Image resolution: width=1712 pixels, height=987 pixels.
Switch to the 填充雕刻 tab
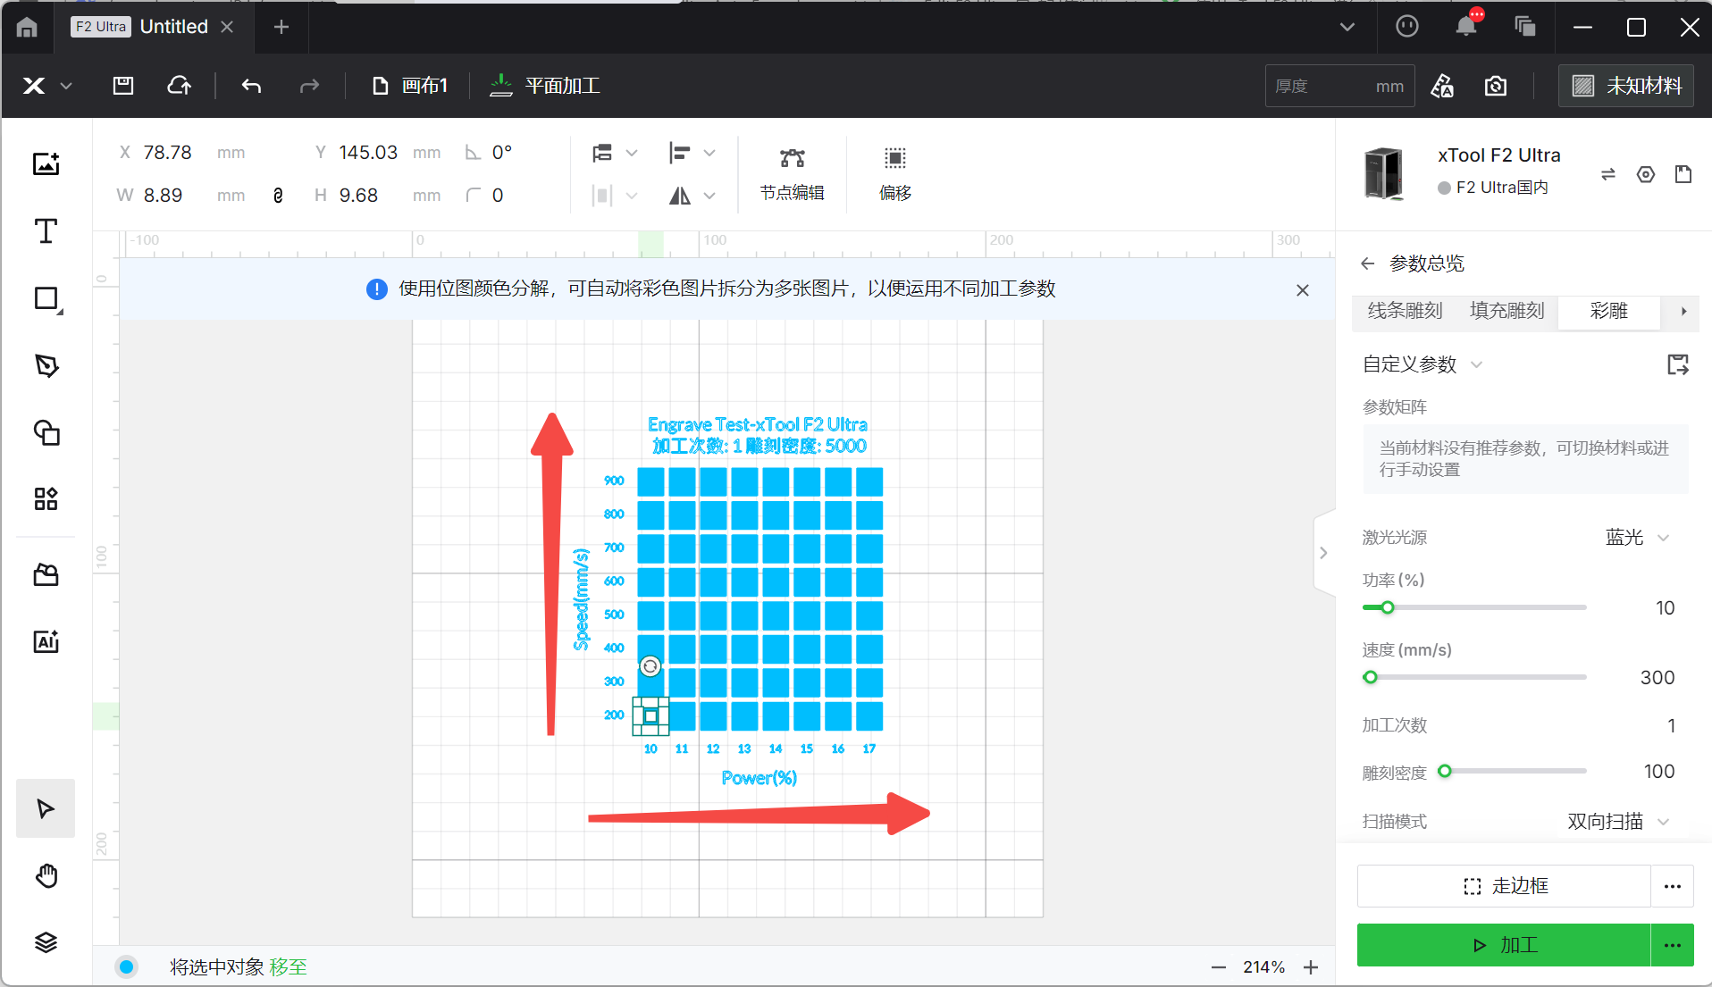[x=1507, y=311]
